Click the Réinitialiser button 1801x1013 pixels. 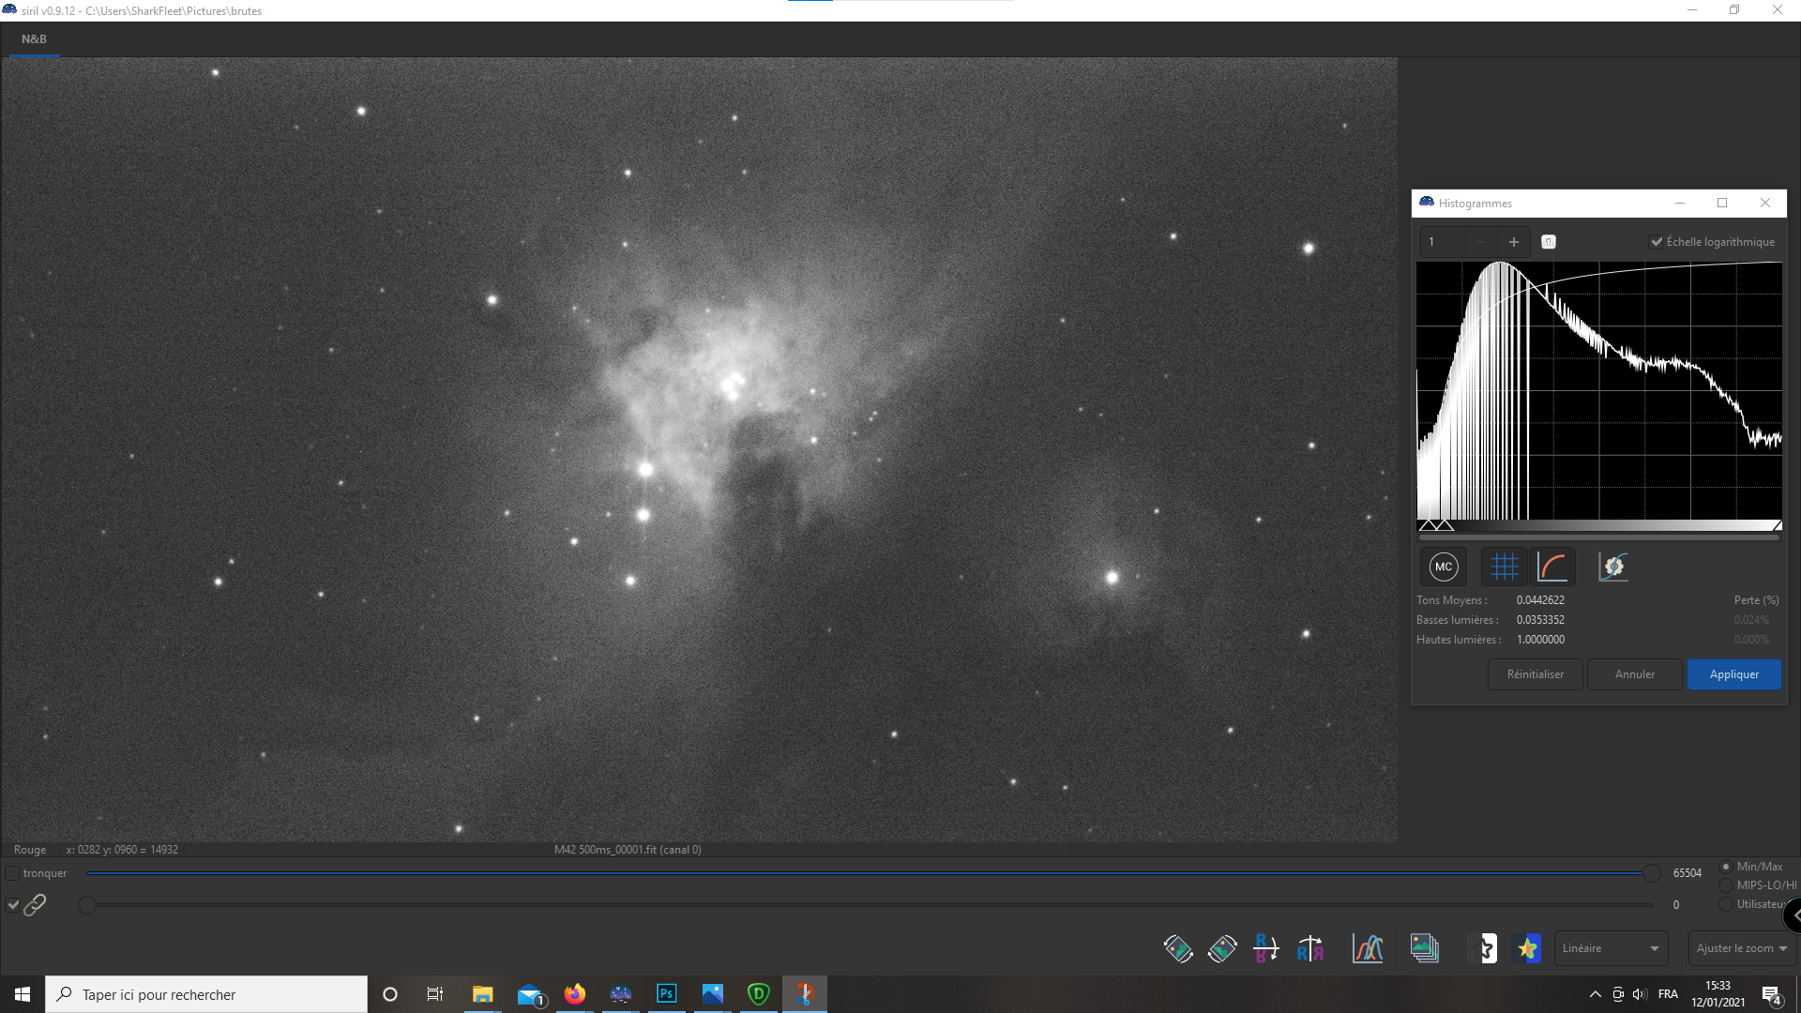point(1535,674)
